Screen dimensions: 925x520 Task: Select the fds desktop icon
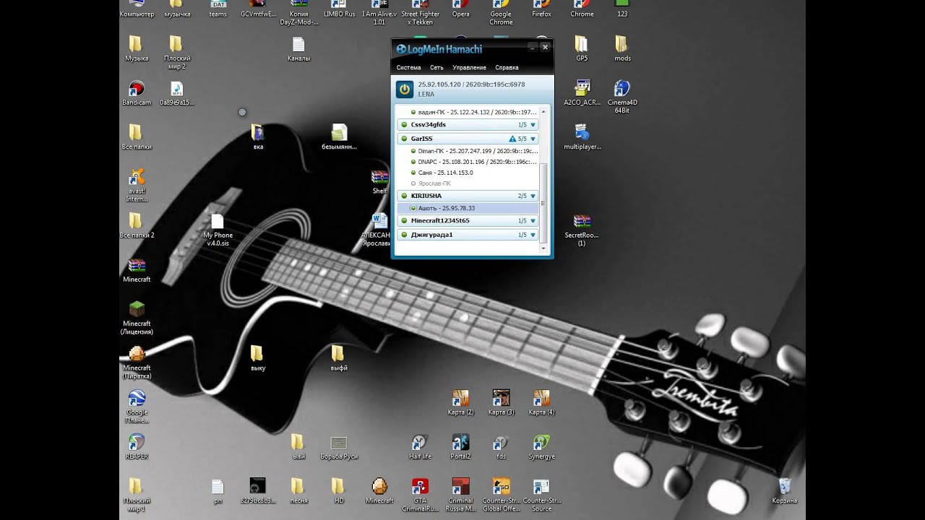(x=501, y=446)
